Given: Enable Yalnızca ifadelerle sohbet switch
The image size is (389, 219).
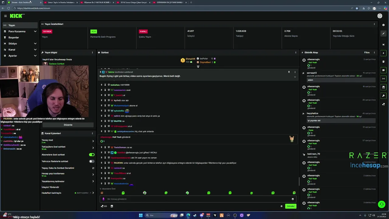Looking at the screenshot, I should click(91, 161).
